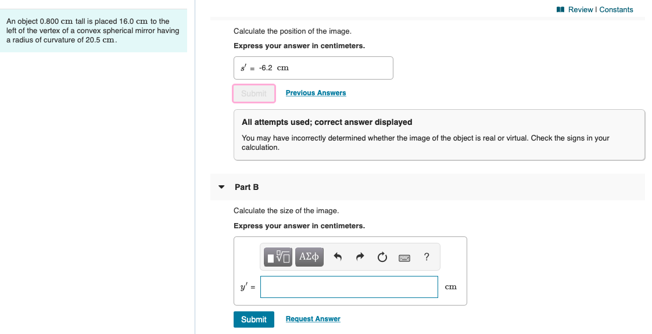Click the problem statement text panel
This screenshot has height=334, width=652.
point(94,31)
